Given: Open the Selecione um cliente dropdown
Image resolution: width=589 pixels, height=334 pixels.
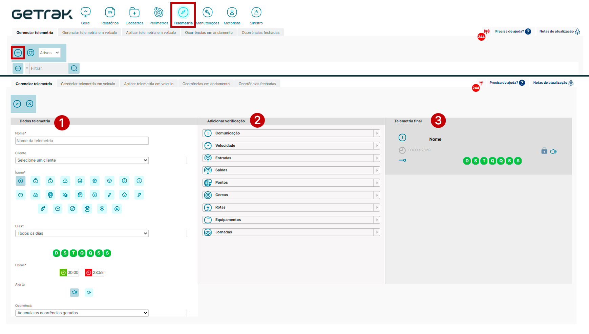Looking at the screenshot, I should pyautogui.click(x=82, y=160).
